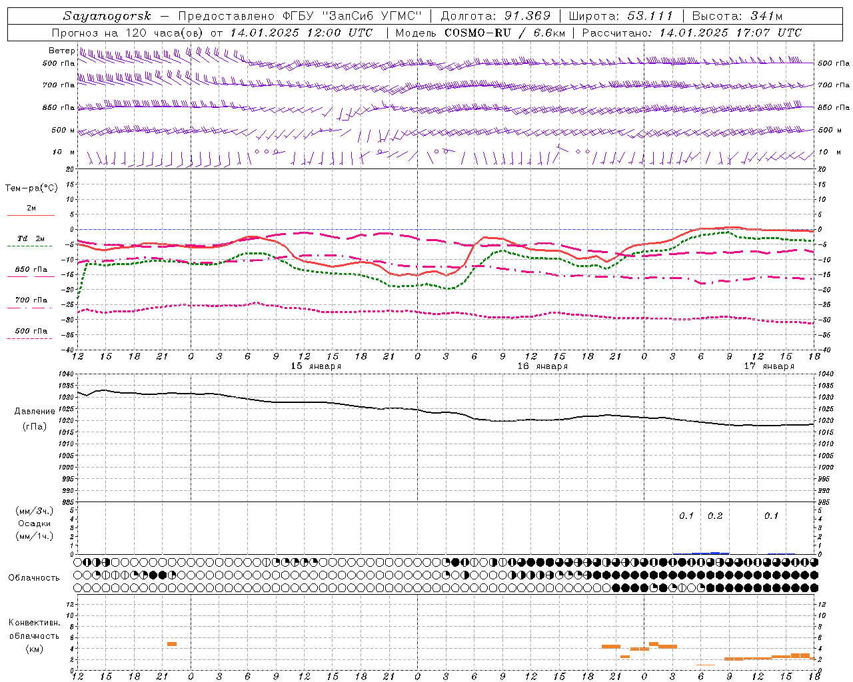Click the 'Прогноз на 120 часа(ов)' forecast text
Viewport: 853px width, 682px height.
point(128,33)
